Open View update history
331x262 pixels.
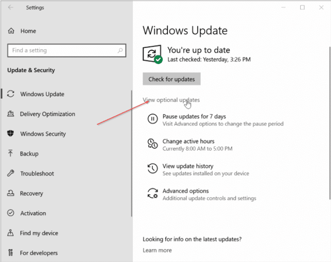[188, 166]
